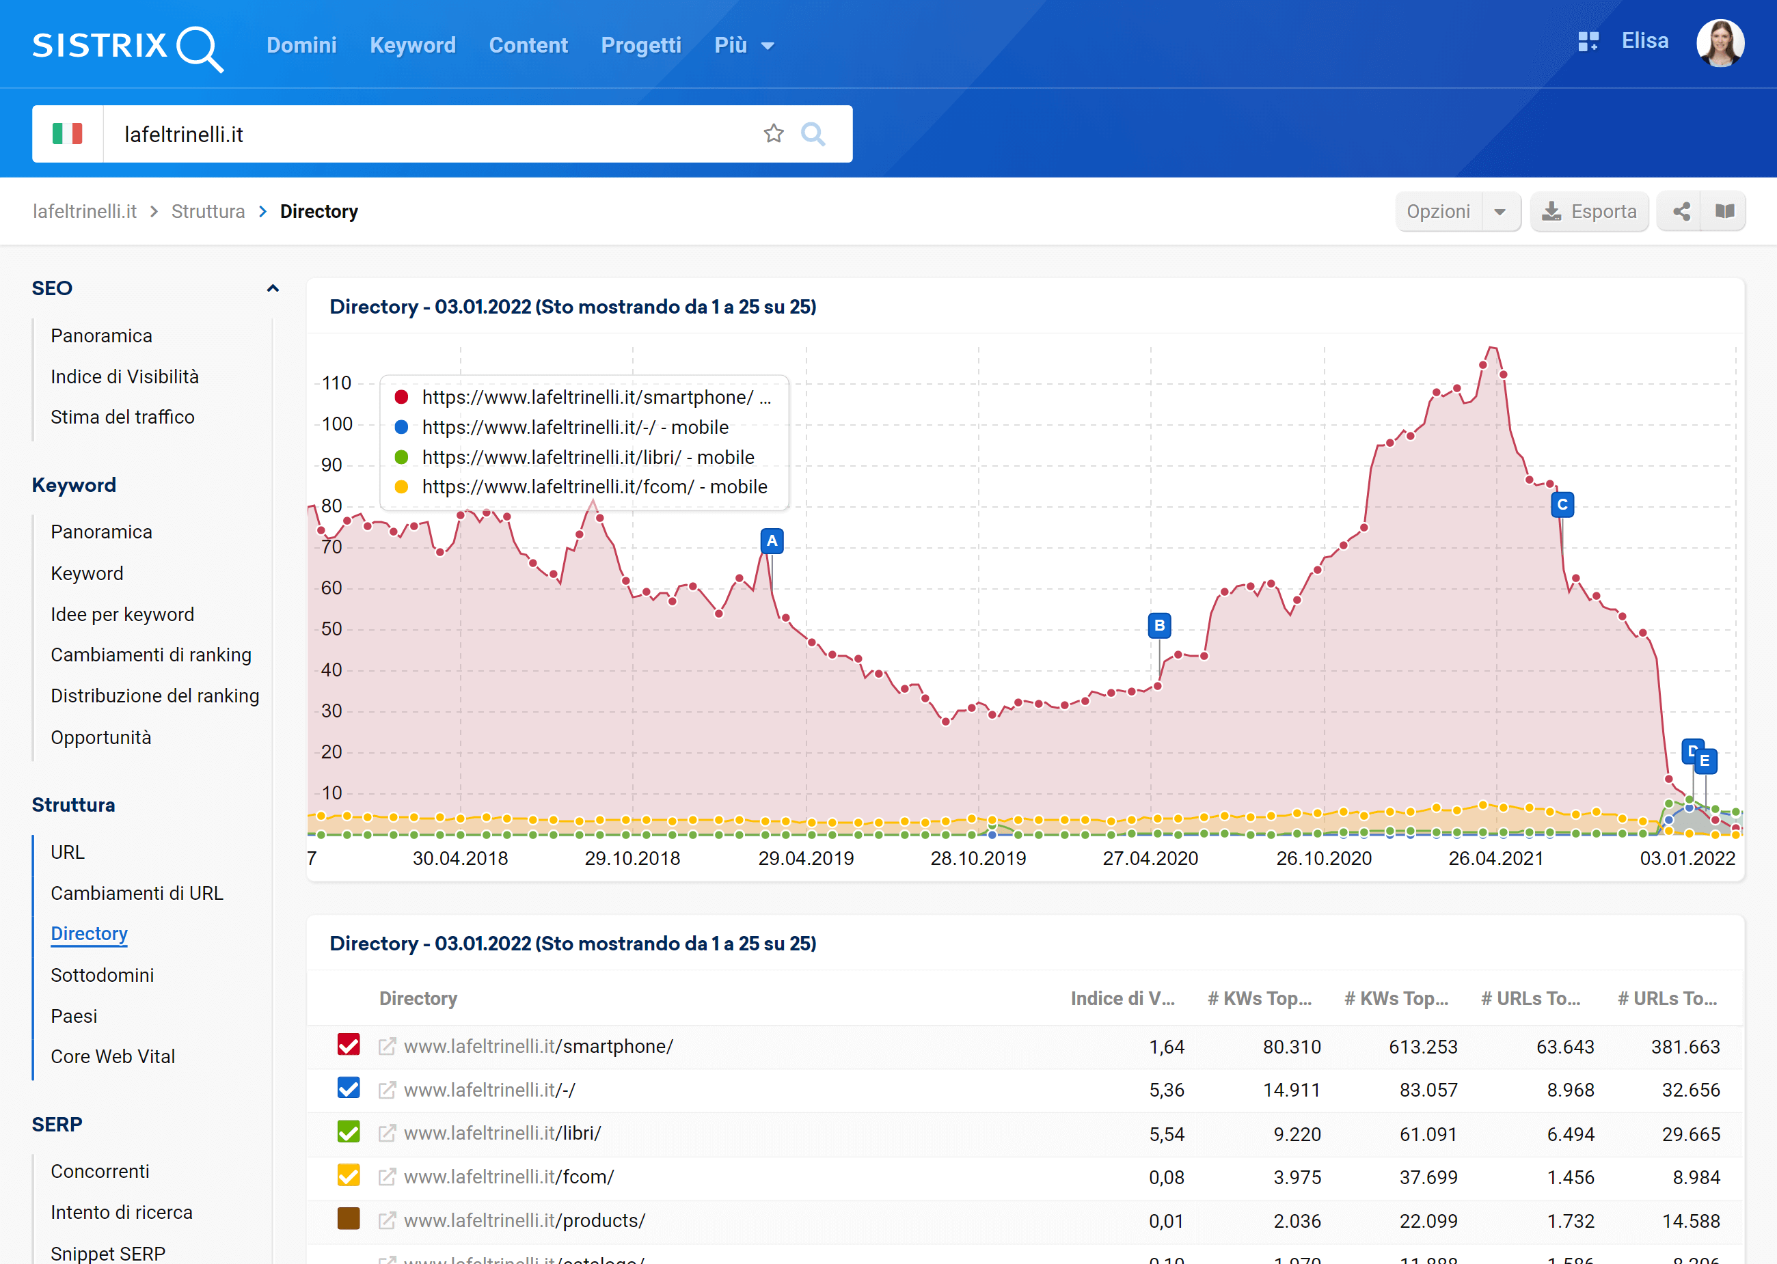Uncheck the /-/ directory blue checkbox
Viewport: 1777px width, 1264px height.
tap(349, 1088)
